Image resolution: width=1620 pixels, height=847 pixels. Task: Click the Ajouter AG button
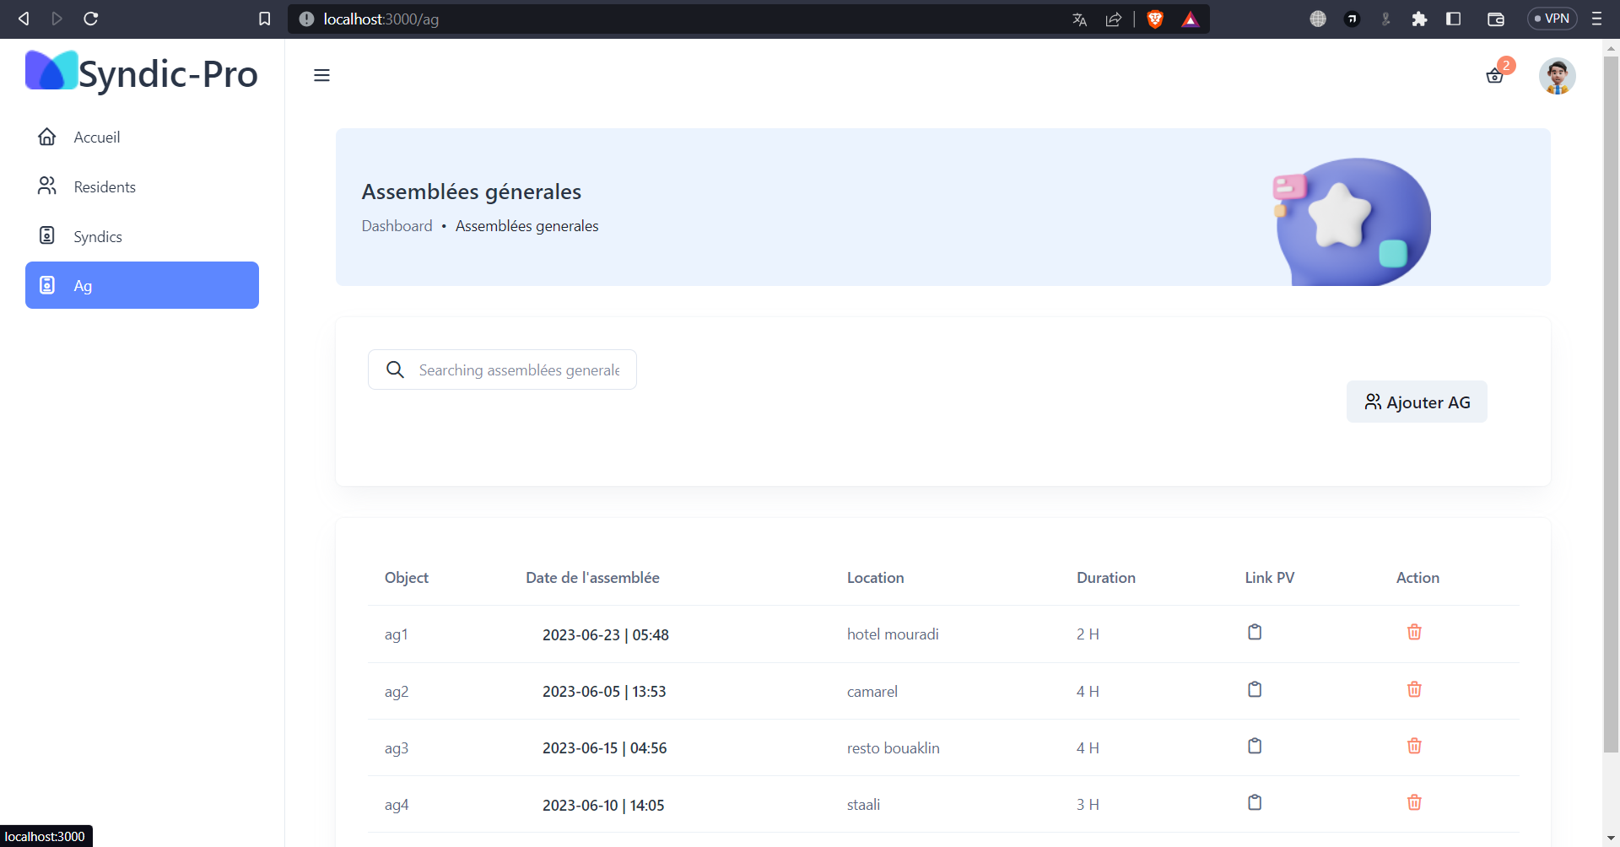(x=1417, y=402)
